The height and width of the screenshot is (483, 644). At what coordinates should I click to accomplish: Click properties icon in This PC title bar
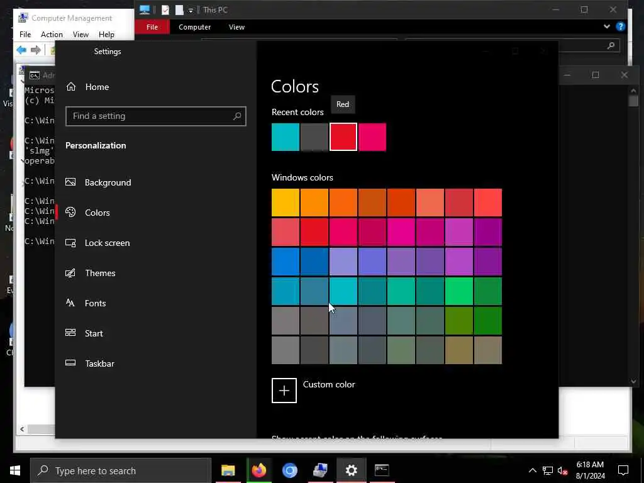(x=165, y=10)
